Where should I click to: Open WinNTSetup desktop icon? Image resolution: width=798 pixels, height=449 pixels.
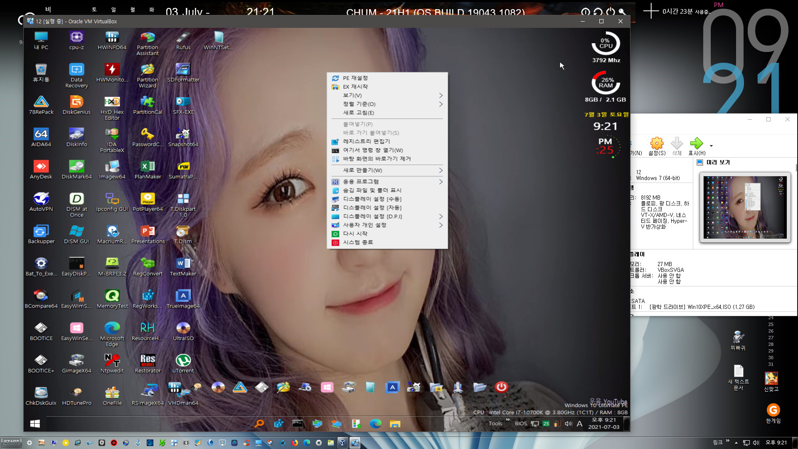click(218, 40)
